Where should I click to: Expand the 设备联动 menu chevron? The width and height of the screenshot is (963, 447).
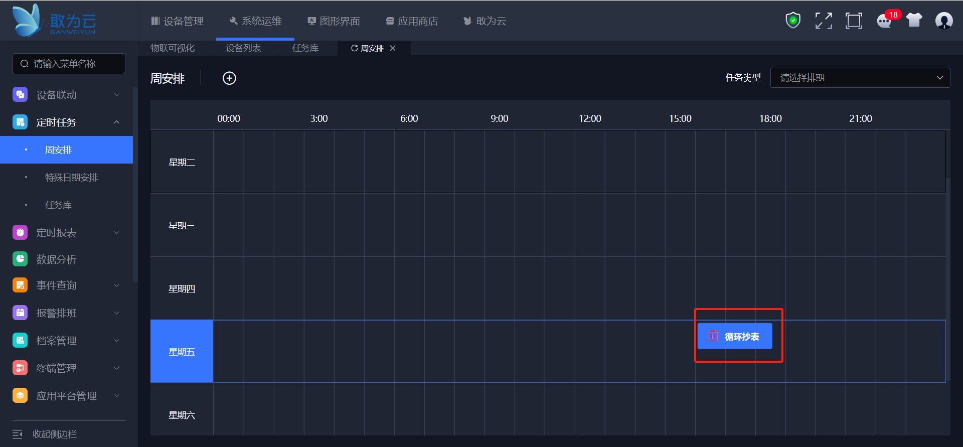[117, 94]
